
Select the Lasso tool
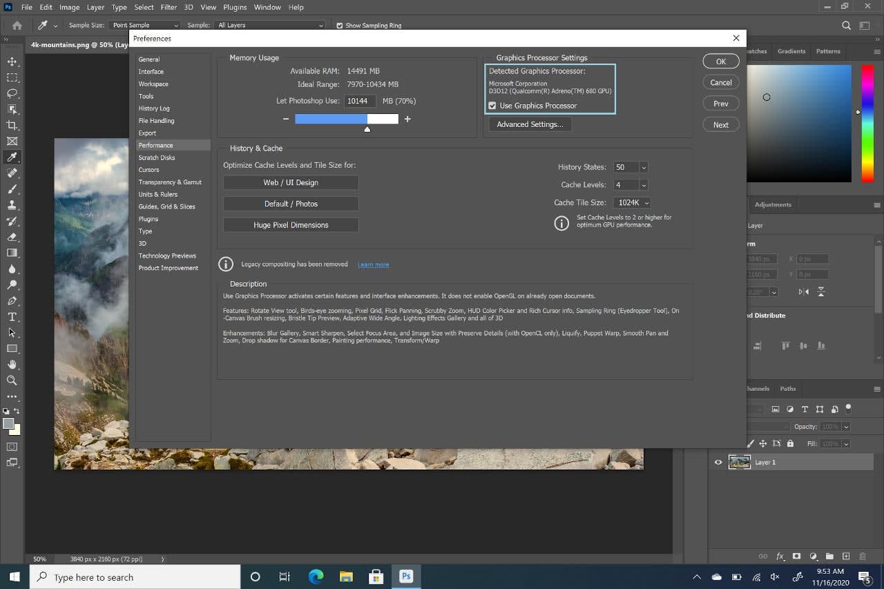(12, 93)
